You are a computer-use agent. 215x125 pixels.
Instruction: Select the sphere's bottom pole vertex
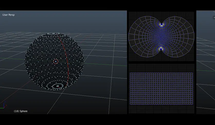58,86
